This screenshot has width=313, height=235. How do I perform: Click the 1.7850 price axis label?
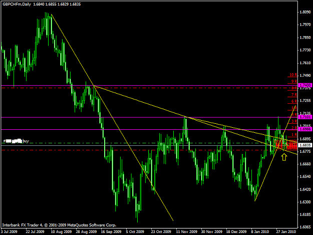(305, 38)
